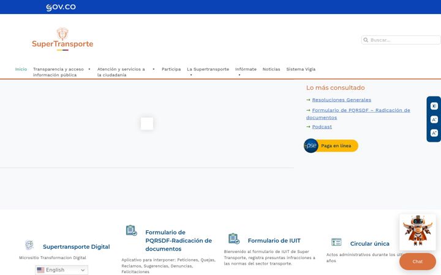Viewport: 441px width, 275px height.
Task: Select Participa menu item
Action: click(171, 69)
